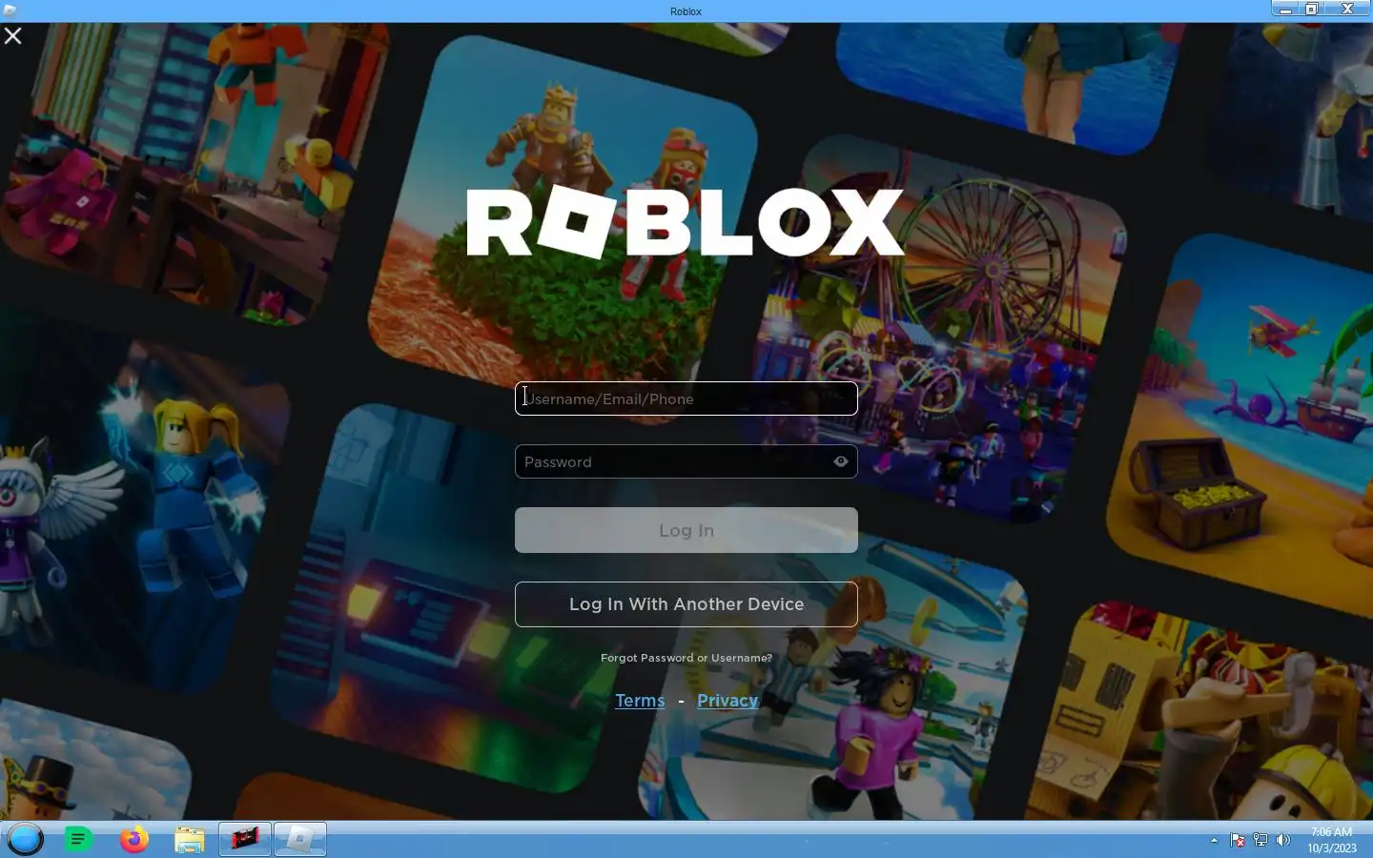Close the Roblox login screen with the X icon
The width and height of the screenshot is (1373, 858).
point(13,36)
